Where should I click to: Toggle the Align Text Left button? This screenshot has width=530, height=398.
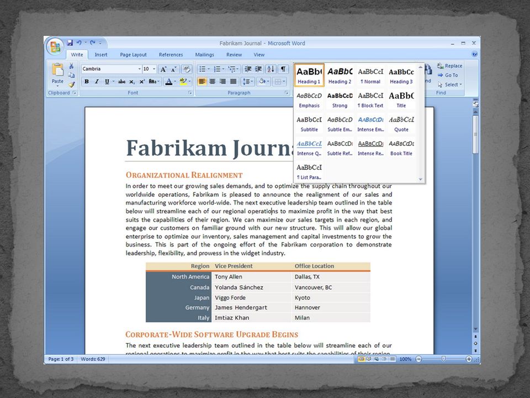(x=202, y=82)
